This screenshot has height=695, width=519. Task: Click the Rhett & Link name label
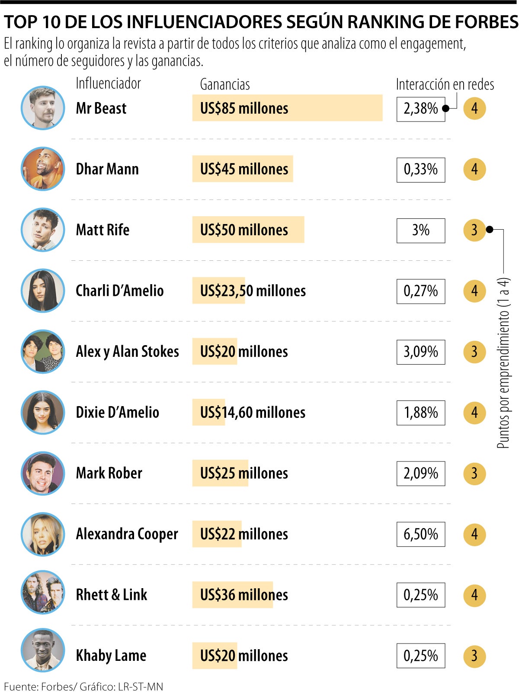coord(112,595)
